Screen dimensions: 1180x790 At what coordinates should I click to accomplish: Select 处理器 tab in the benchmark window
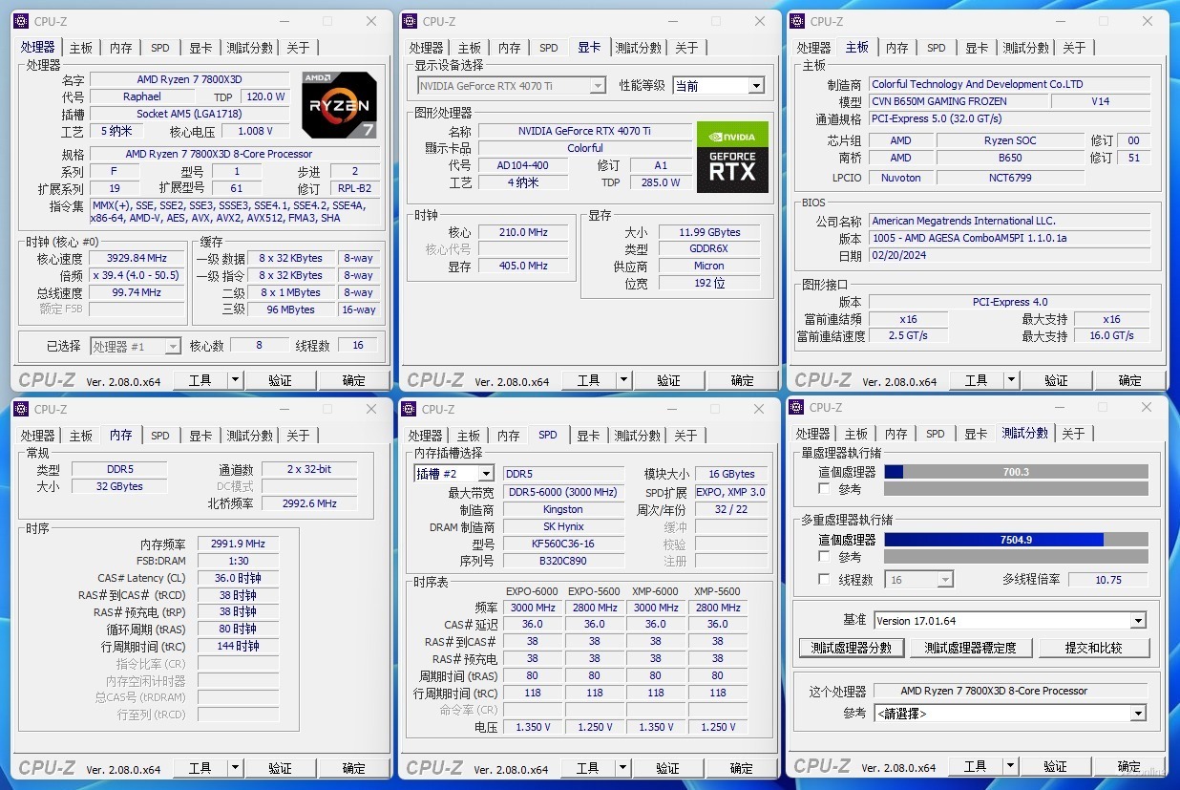[813, 434]
